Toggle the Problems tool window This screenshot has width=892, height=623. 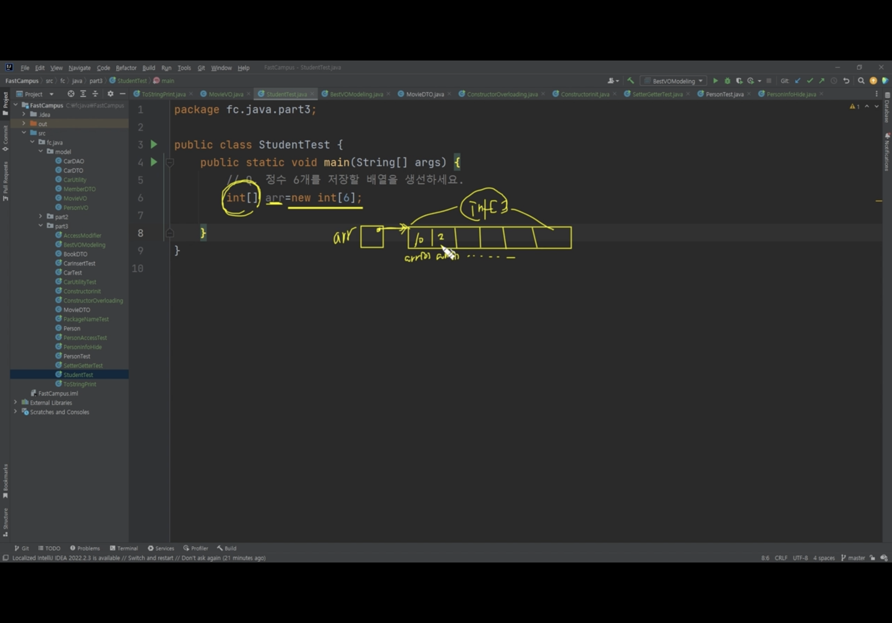point(85,548)
